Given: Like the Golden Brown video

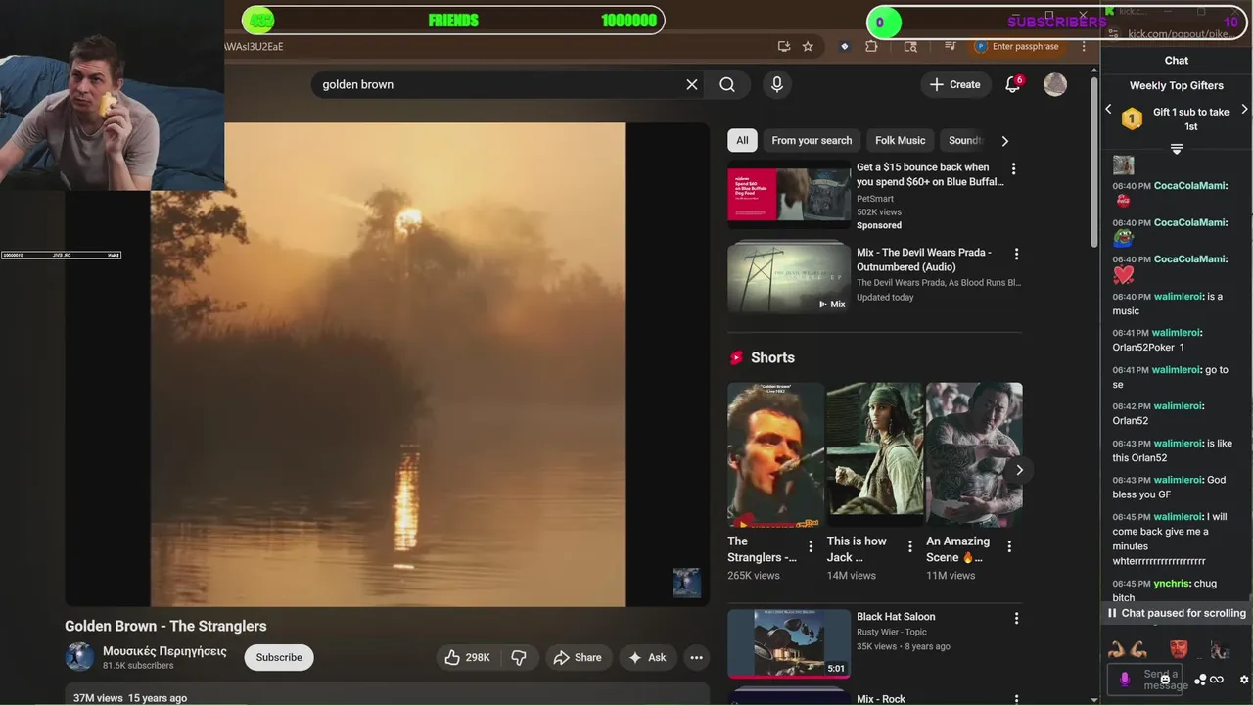Looking at the screenshot, I should click(468, 658).
